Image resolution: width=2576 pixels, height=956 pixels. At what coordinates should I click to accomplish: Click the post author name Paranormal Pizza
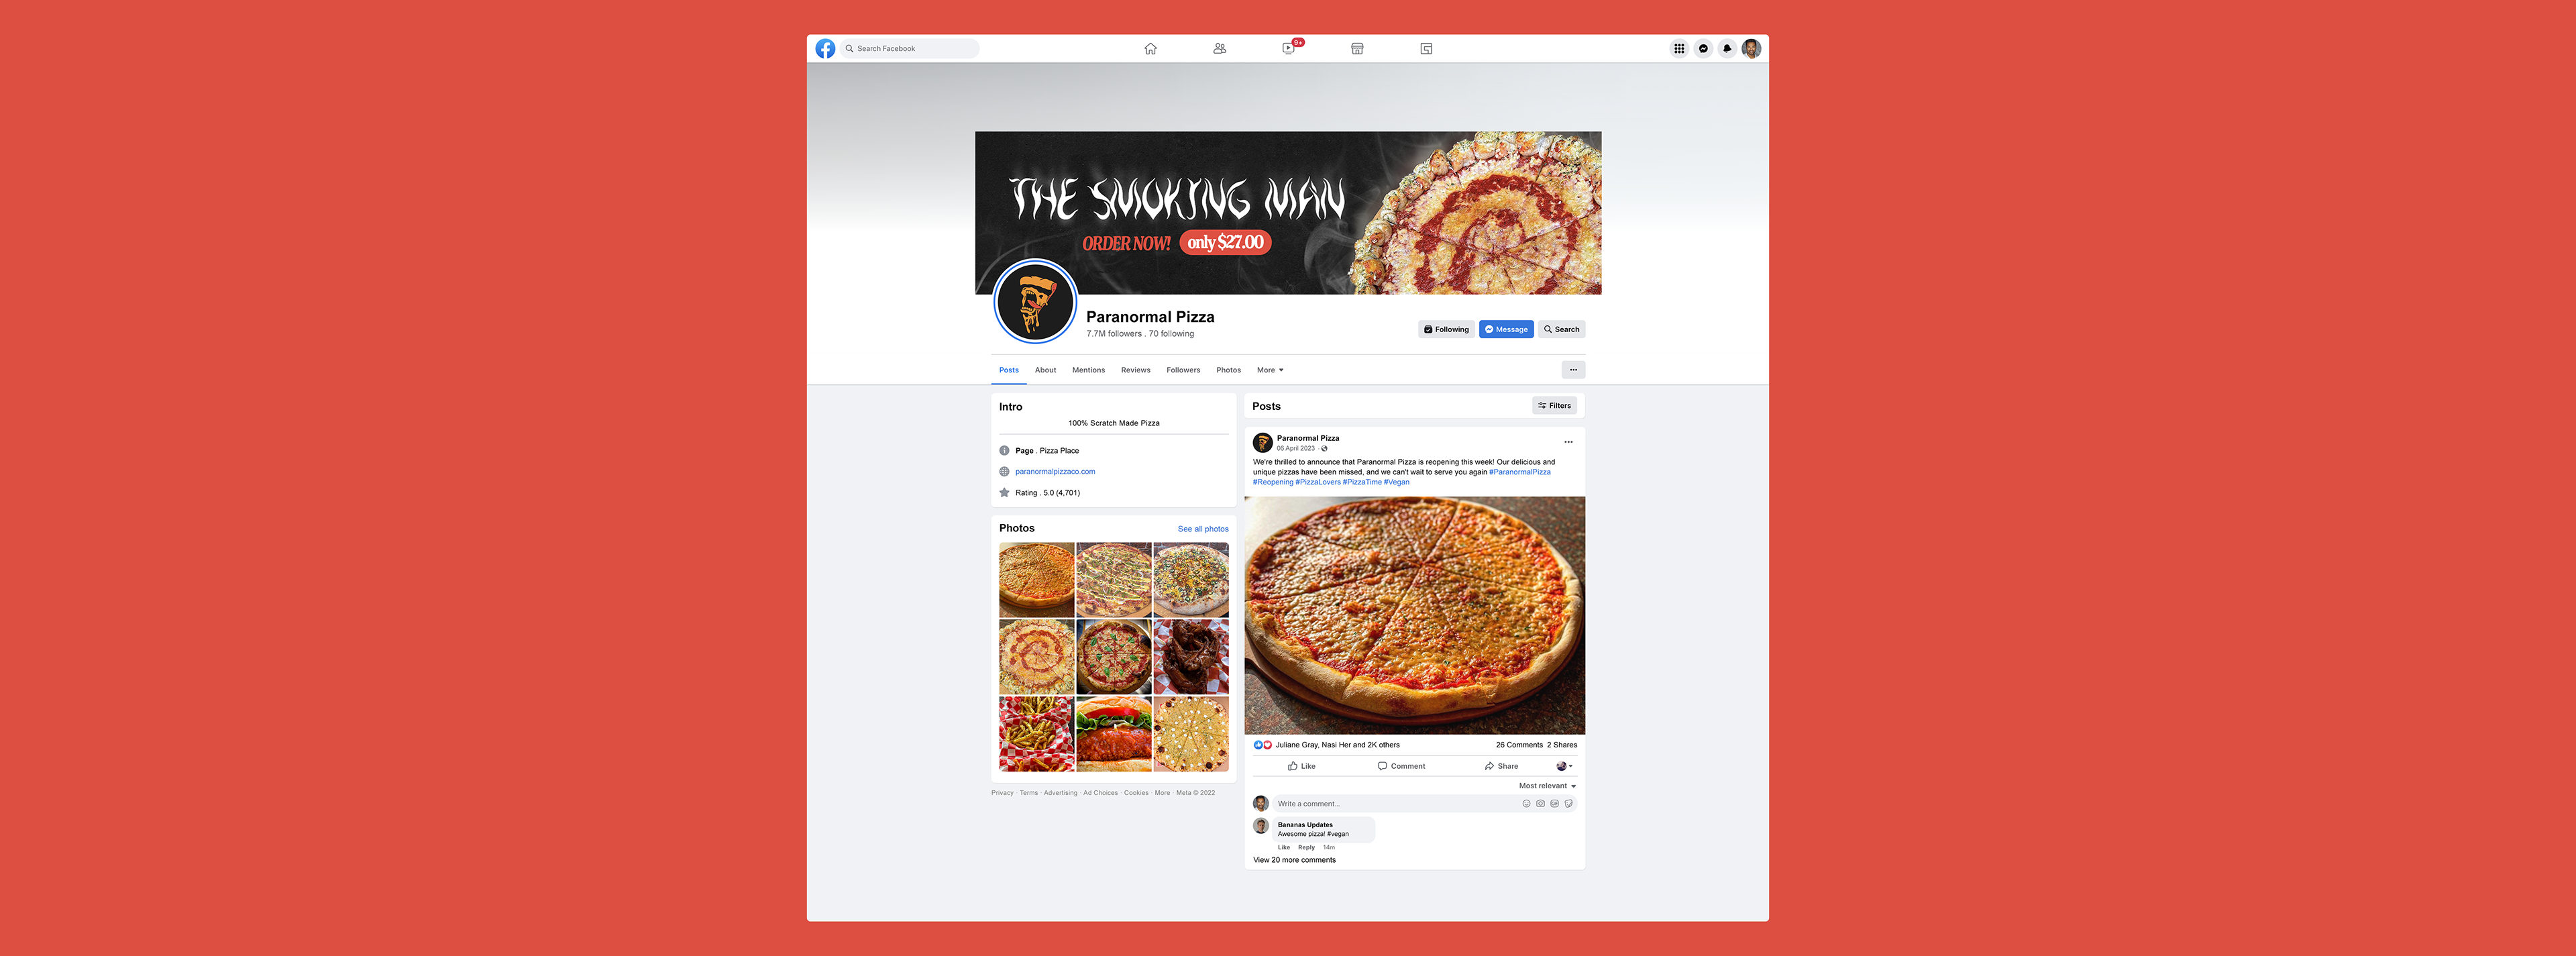tap(1307, 438)
